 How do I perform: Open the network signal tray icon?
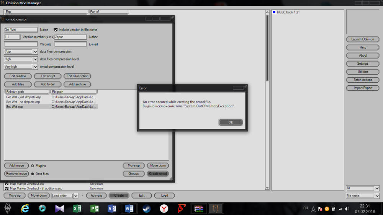[x=340, y=209]
